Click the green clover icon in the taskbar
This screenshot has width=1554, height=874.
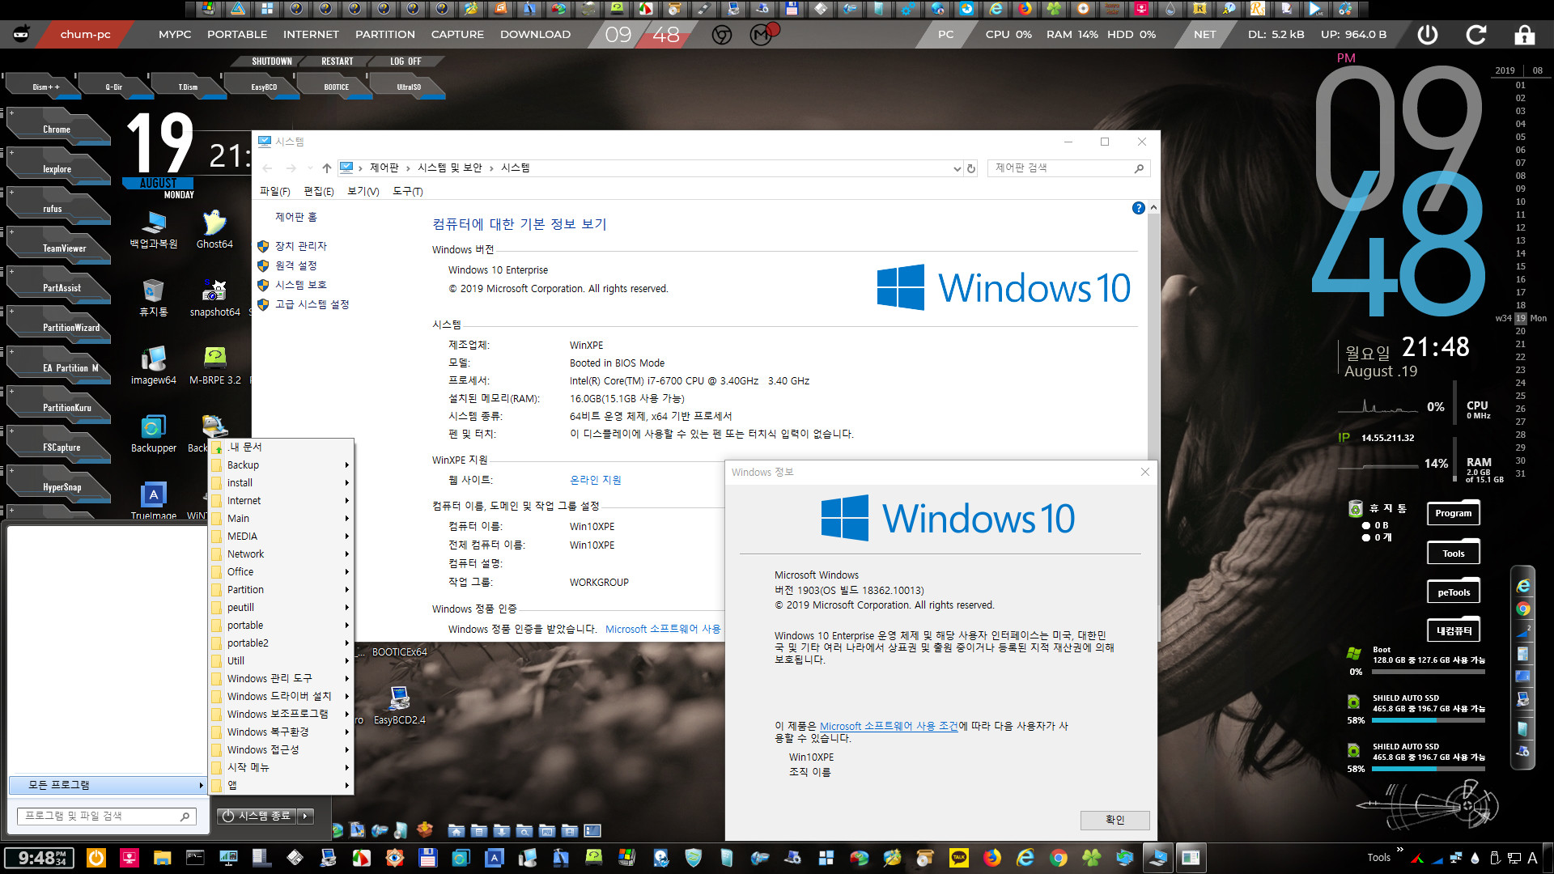(1091, 858)
